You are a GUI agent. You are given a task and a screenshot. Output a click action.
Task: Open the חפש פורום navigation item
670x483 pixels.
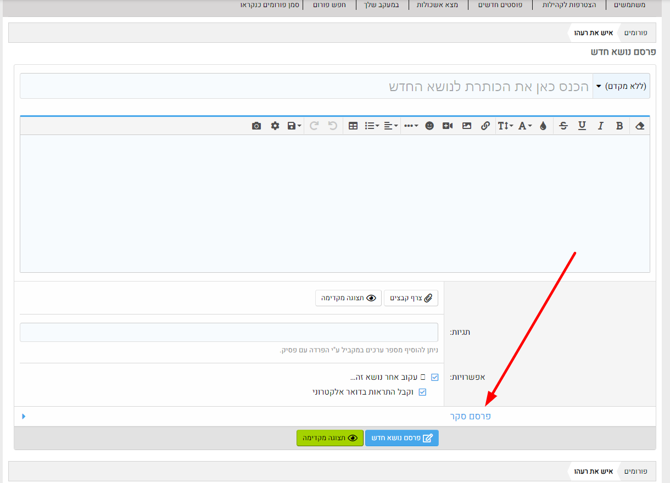click(330, 5)
